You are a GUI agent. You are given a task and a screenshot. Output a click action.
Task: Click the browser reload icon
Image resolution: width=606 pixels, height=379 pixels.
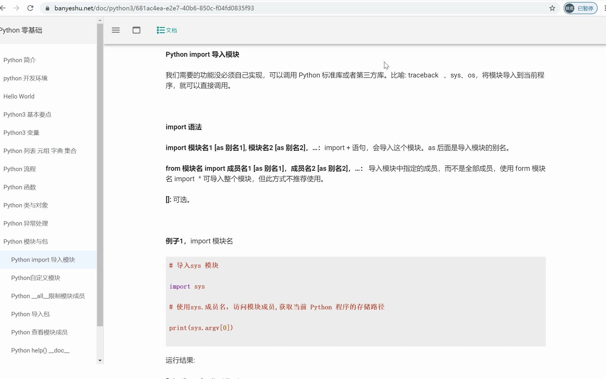pos(30,8)
